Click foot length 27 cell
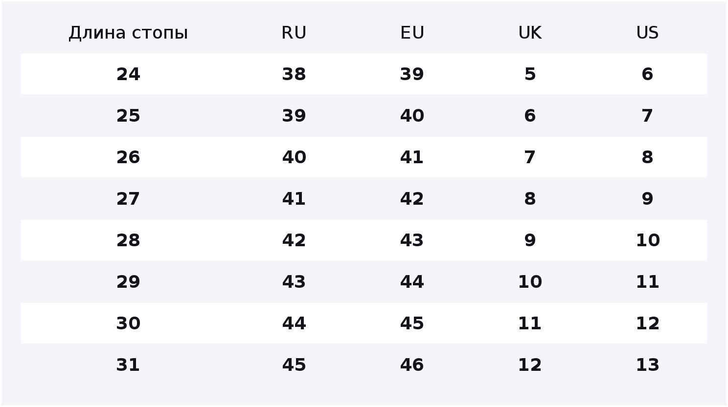This screenshot has height=407, width=728. pos(128,199)
